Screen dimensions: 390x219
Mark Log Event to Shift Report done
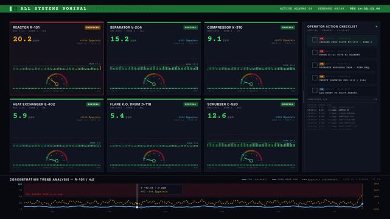(x=315, y=91)
